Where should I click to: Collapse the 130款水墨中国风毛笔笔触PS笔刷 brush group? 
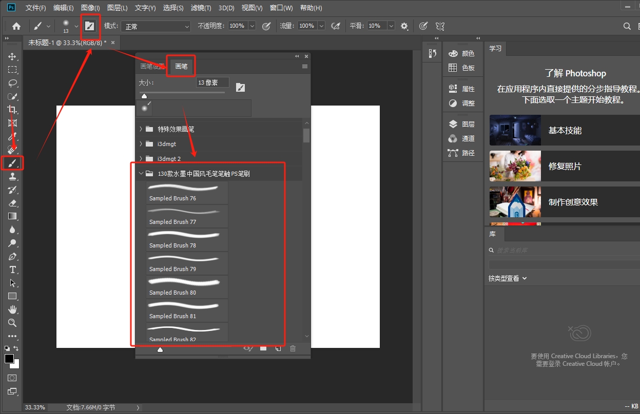[x=141, y=173]
